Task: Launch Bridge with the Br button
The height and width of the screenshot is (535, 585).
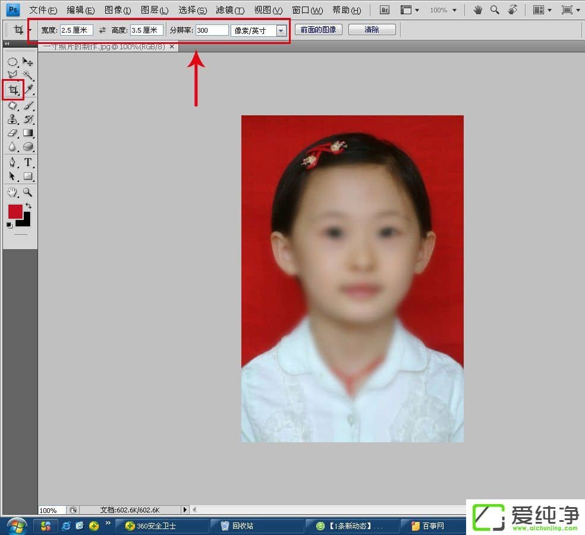Action: coord(385,10)
